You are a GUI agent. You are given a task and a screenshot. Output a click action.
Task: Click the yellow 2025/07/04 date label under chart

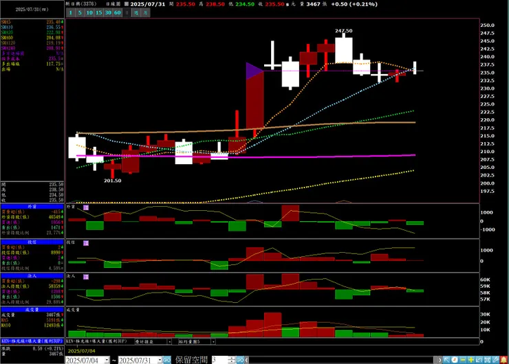(81, 351)
